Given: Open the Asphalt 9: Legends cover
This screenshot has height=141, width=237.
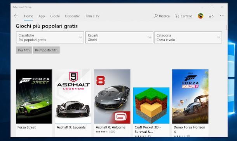Looking at the screenshot, I should (x=73, y=96).
